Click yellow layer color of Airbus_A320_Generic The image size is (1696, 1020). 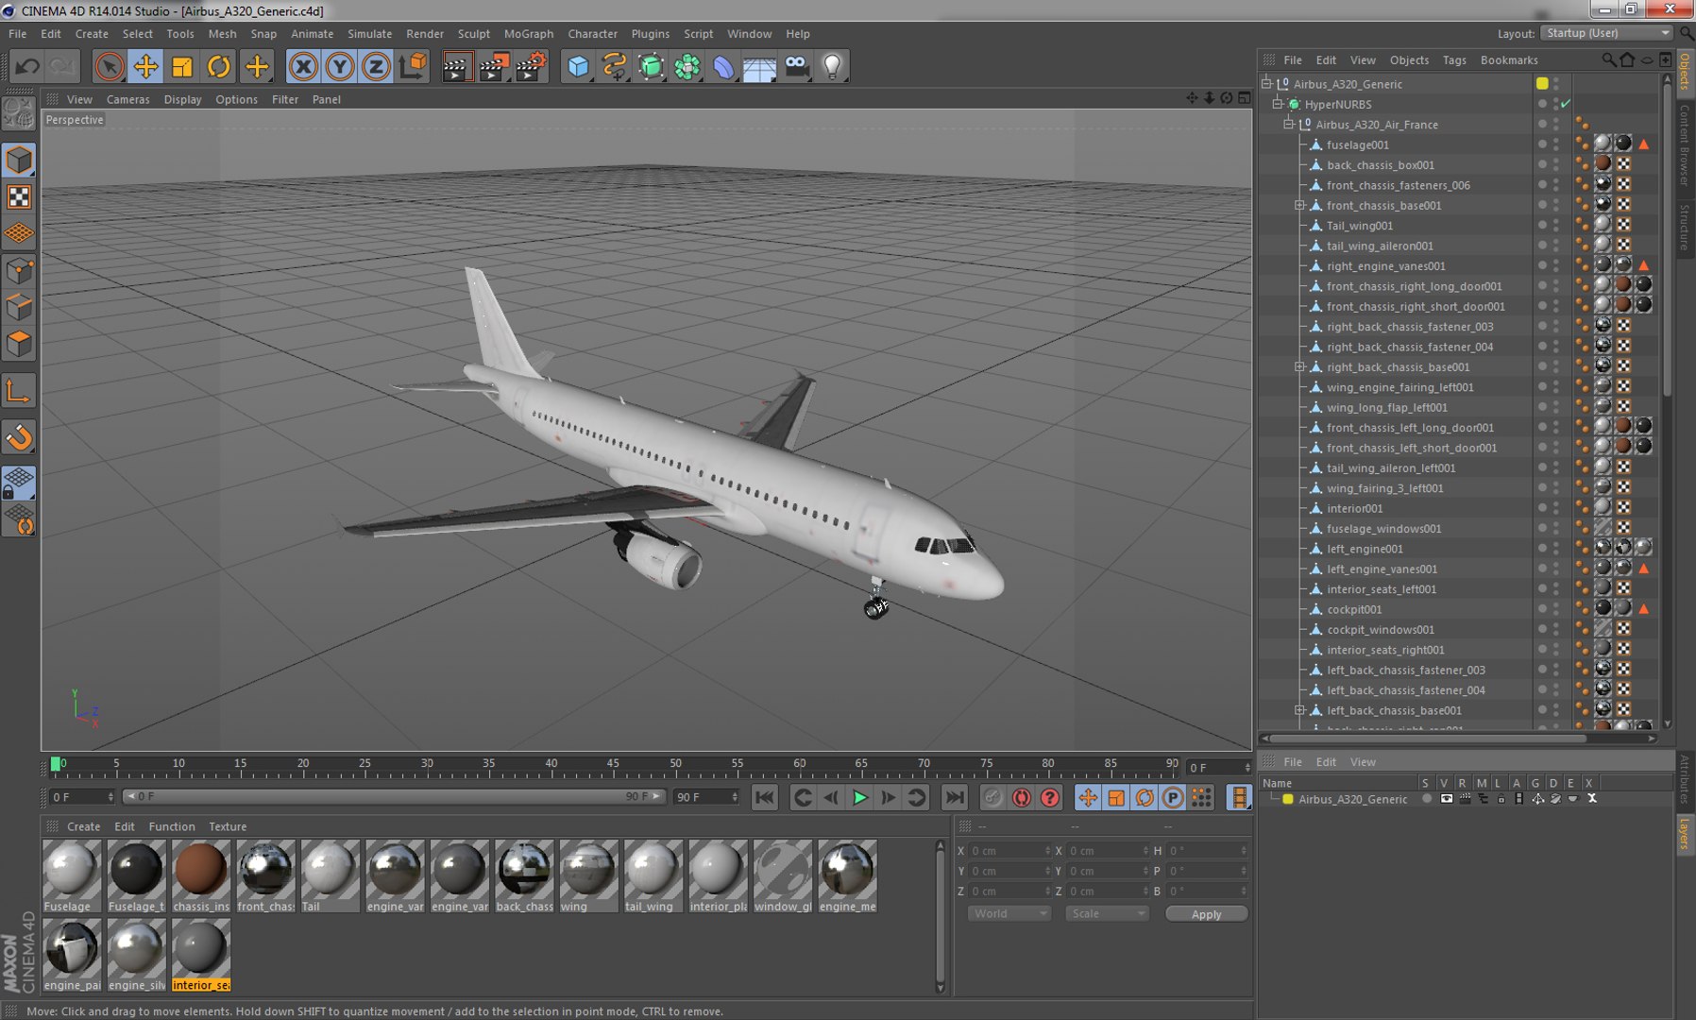1287,799
